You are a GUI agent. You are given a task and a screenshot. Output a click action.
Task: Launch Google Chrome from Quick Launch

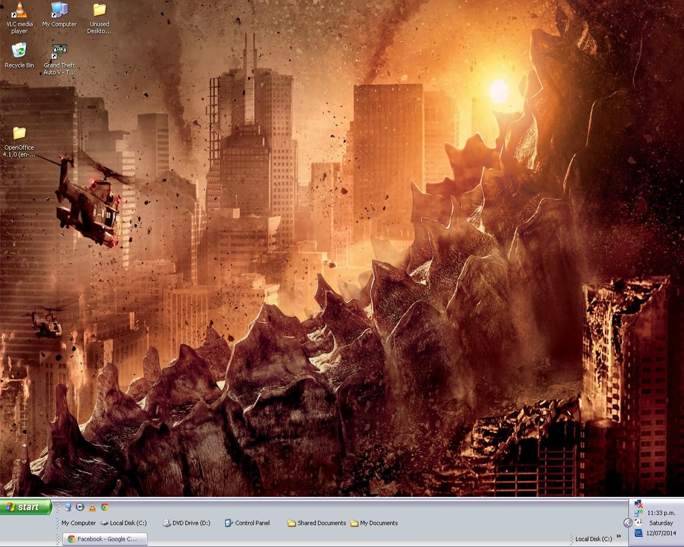click(105, 507)
